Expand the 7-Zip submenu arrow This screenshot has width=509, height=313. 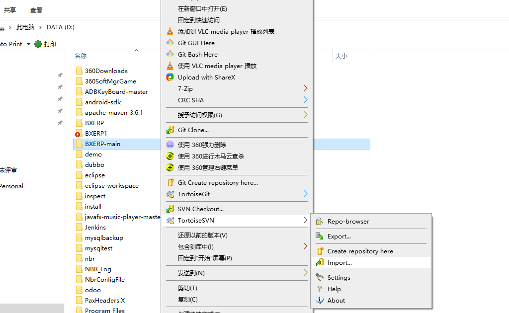point(305,88)
